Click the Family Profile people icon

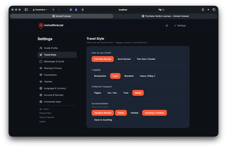(x=41, y=48)
